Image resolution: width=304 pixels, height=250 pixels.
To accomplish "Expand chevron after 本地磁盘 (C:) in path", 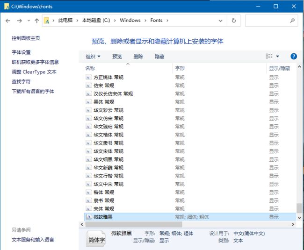I will [115, 21].
